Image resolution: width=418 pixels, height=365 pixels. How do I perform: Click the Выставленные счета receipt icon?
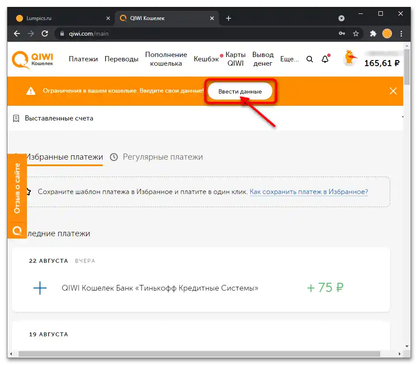[x=16, y=118]
